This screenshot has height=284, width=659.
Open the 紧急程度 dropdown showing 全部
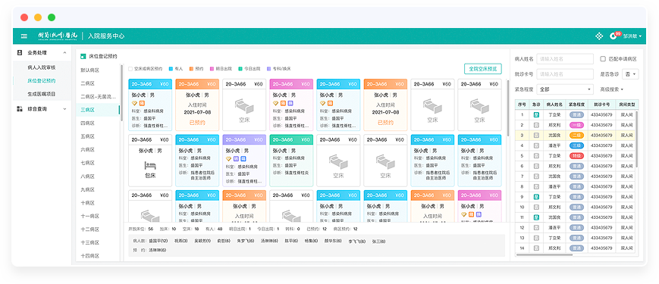click(x=565, y=89)
